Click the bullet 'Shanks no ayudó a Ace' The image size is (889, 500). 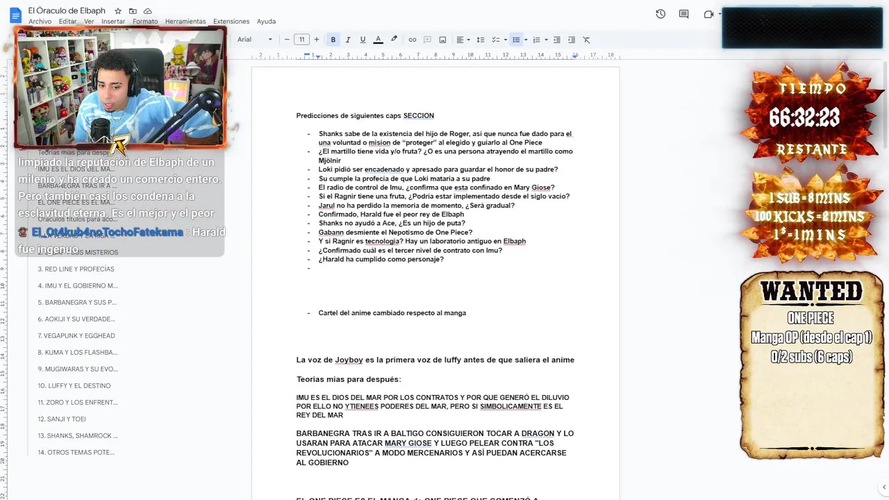pos(392,223)
